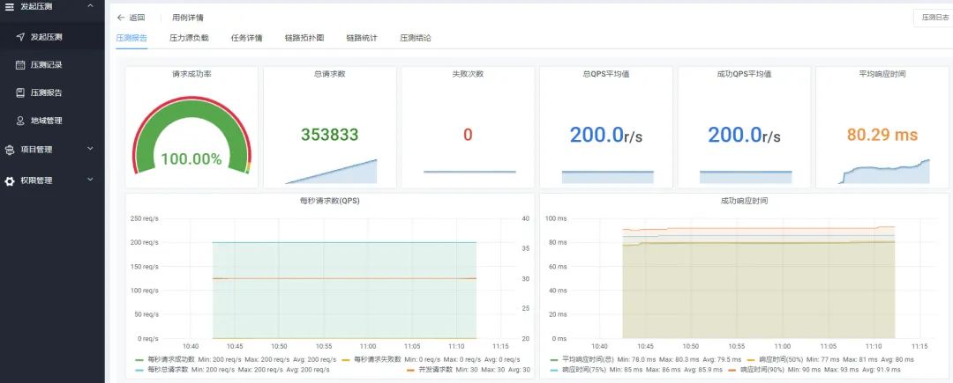Click the back arrow icon next to 返回
953x383 pixels.
tap(120, 18)
